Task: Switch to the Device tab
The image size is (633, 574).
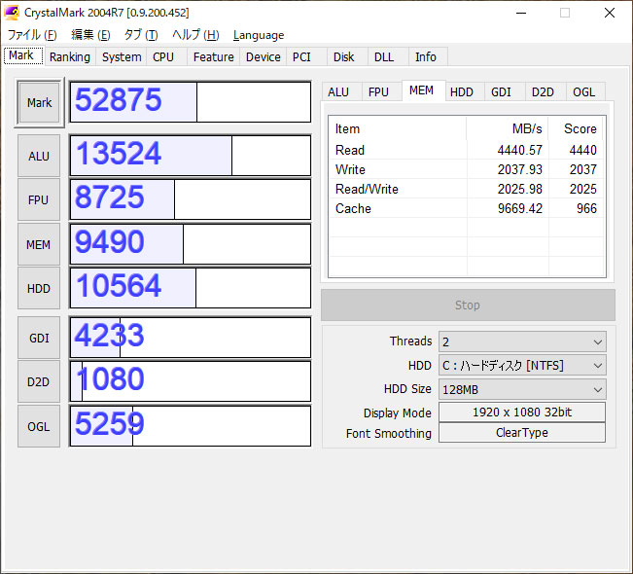Action: (264, 57)
